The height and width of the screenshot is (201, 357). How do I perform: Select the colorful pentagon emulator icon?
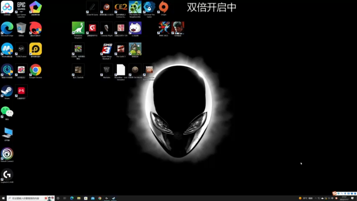click(x=36, y=8)
